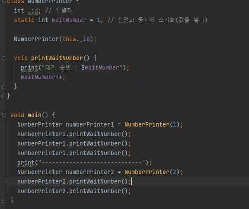
Task: Click numberPrinter1 variable declaration
Action: (x=90, y=124)
